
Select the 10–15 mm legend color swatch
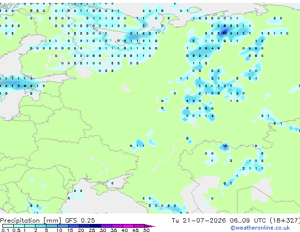pyautogui.click(x=62, y=226)
